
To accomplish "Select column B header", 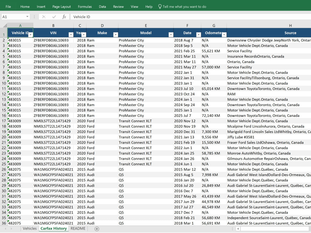I will (53, 25).
